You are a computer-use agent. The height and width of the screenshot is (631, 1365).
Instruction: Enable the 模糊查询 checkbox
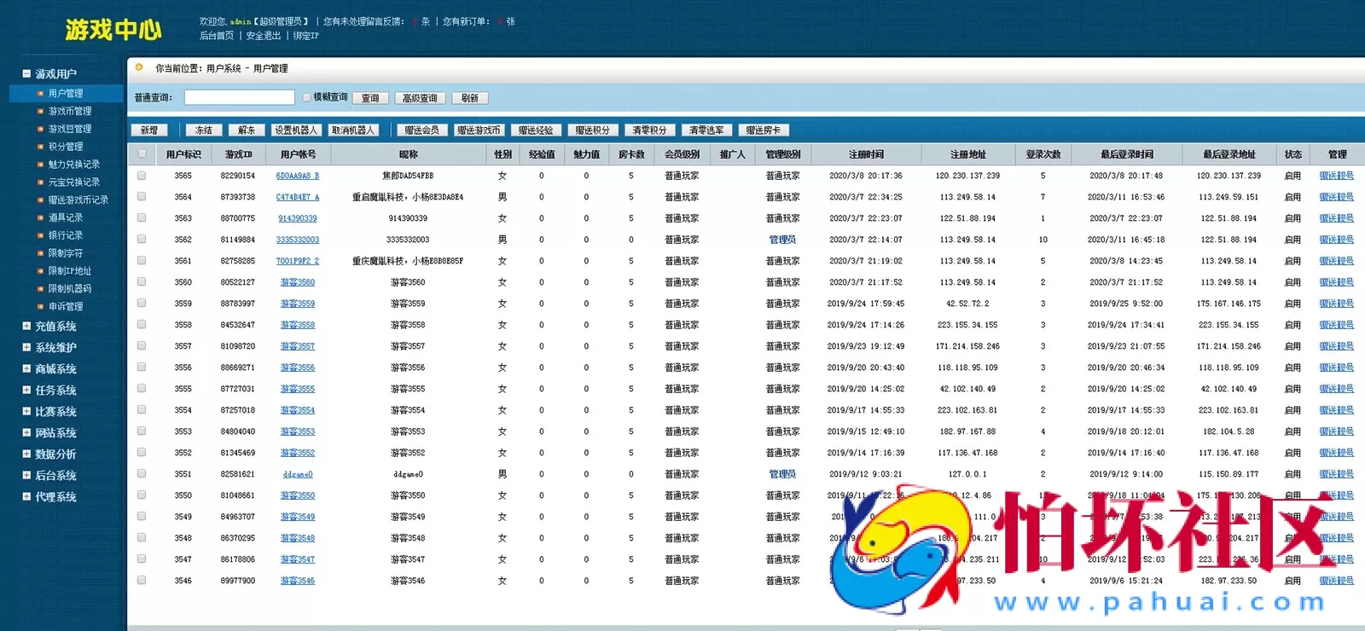pos(306,98)
